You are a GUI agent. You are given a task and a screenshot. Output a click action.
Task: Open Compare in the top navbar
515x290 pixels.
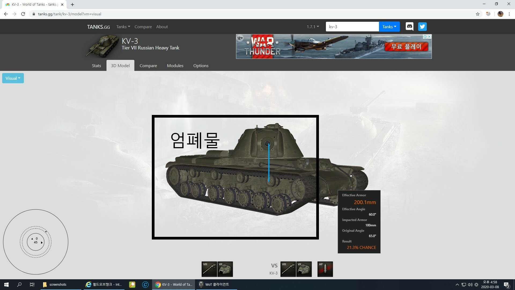click(x=143, y=27)
